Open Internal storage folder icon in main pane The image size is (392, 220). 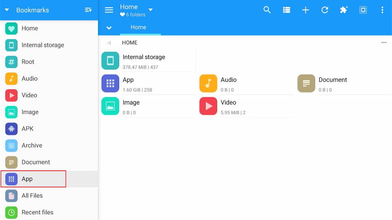pyautogui.click(x=110, y=61)
